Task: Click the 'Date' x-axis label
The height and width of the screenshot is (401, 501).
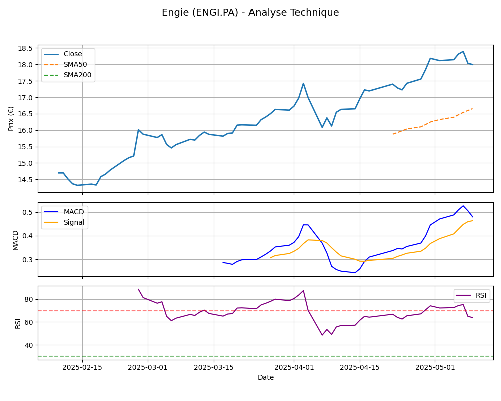Action: [266, 377]
